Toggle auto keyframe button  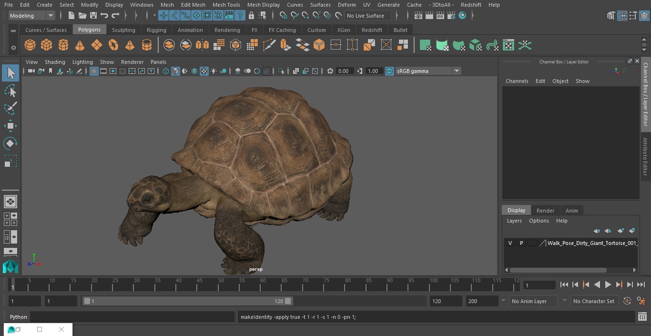627,301
